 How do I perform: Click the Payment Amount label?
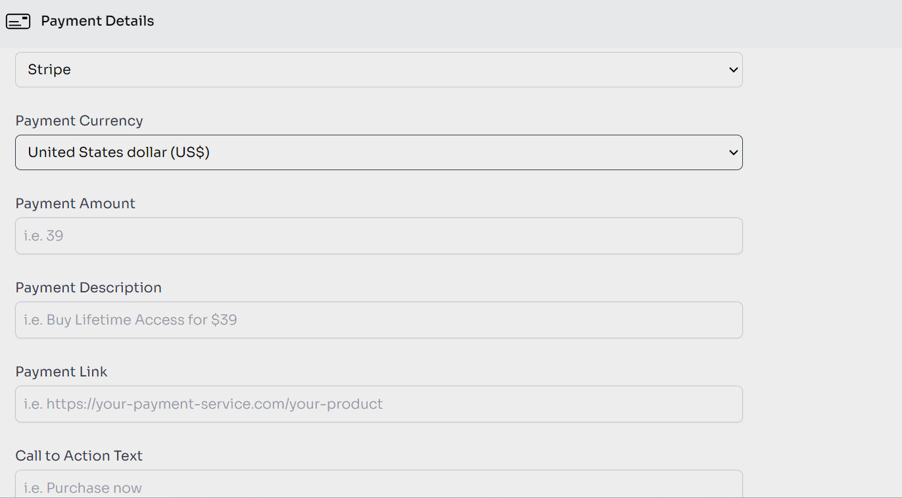75,204
